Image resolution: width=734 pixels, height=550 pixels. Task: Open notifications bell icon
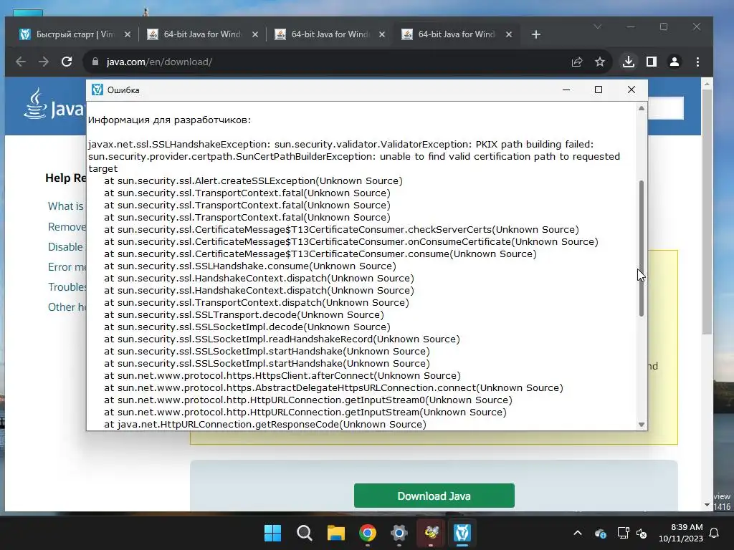[715, 533]
